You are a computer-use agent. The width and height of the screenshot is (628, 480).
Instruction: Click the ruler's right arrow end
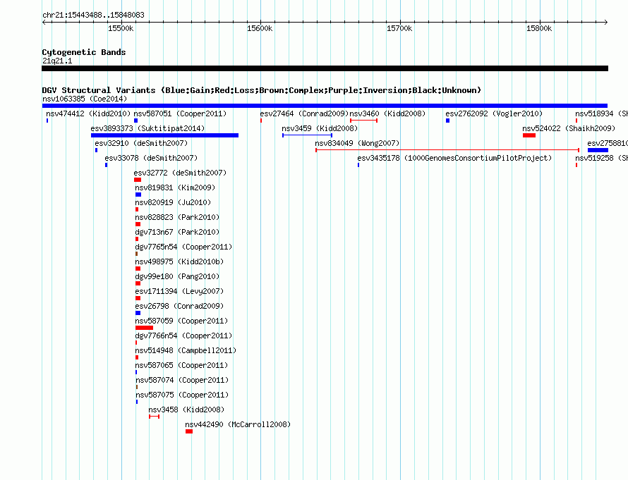[605, 23]
